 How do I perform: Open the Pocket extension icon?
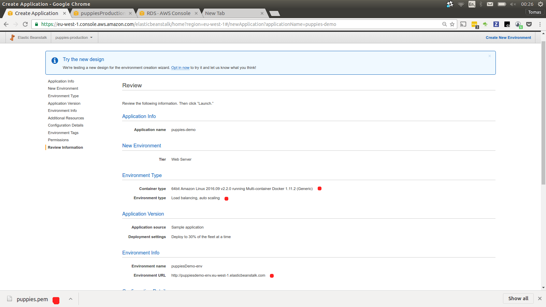pyautogui.click(x=529, y=24)
